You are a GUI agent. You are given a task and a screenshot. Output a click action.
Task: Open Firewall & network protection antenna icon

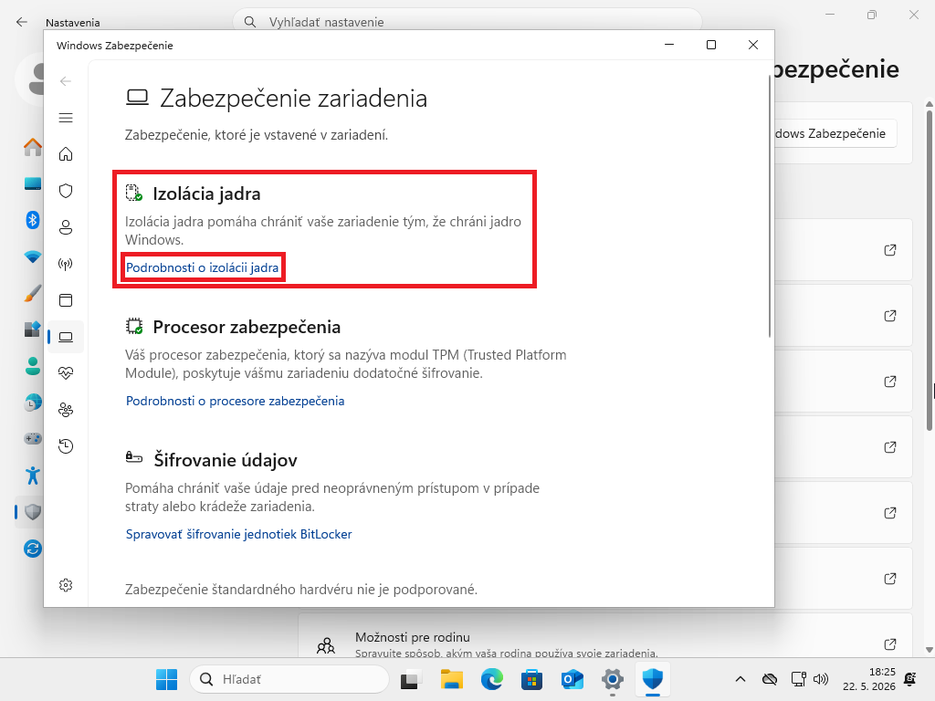pos(66,264)
